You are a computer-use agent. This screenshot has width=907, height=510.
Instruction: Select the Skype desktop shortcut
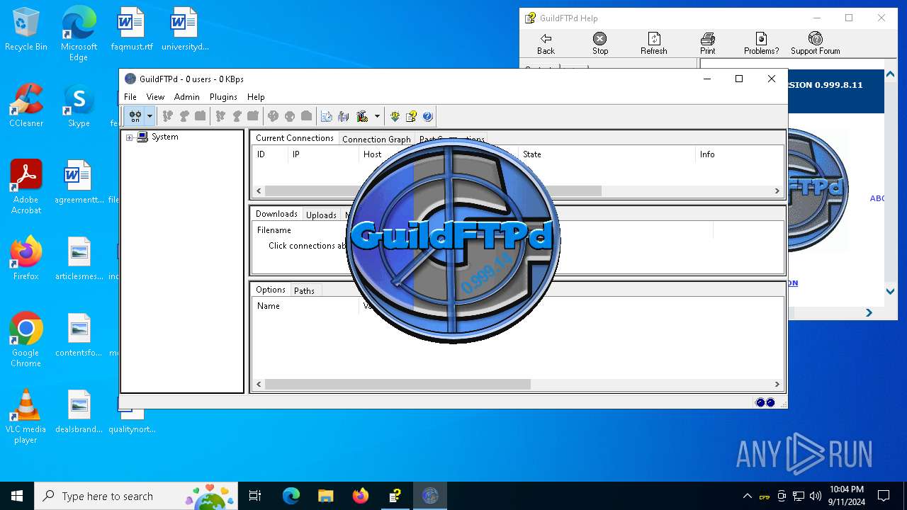[79, 106]
